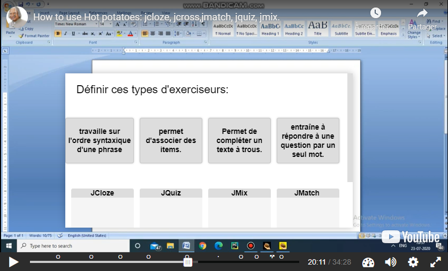Select the 'permet d'associer des items' card
This screenshot has height=271, width=448.
click(x=171, y=140)
